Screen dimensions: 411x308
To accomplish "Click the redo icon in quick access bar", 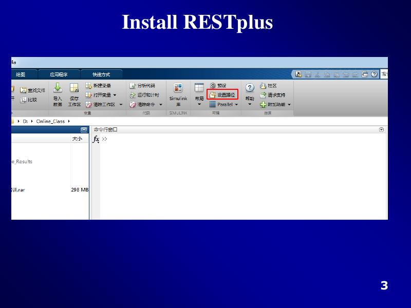I will 355,74.
